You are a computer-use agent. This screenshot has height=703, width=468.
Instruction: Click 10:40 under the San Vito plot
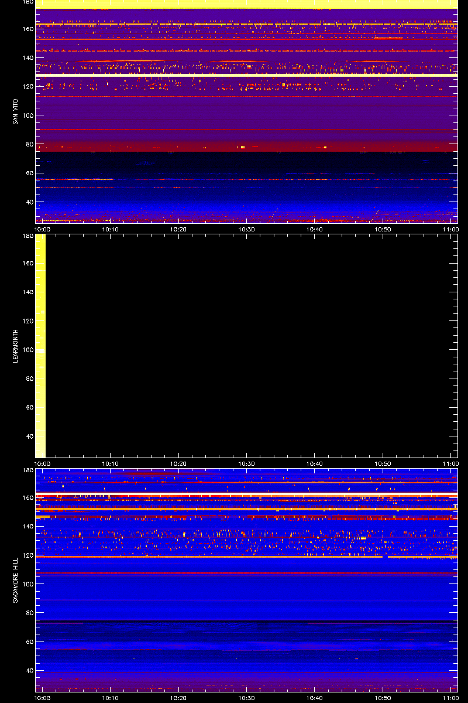pyautogui.click(x=315, y=230)
